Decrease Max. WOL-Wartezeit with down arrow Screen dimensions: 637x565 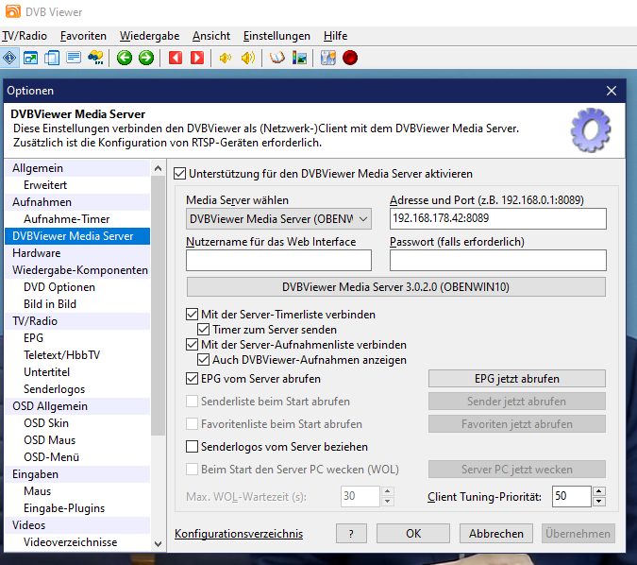[x=388, y=502]
